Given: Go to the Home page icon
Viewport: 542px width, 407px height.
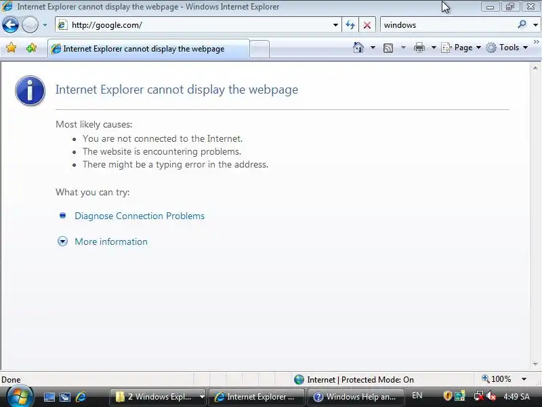Looking at the screenshot, I should (358, 47).
